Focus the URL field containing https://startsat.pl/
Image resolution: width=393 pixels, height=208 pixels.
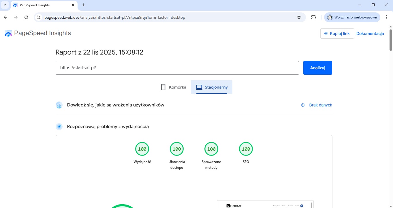pos(177,68)
